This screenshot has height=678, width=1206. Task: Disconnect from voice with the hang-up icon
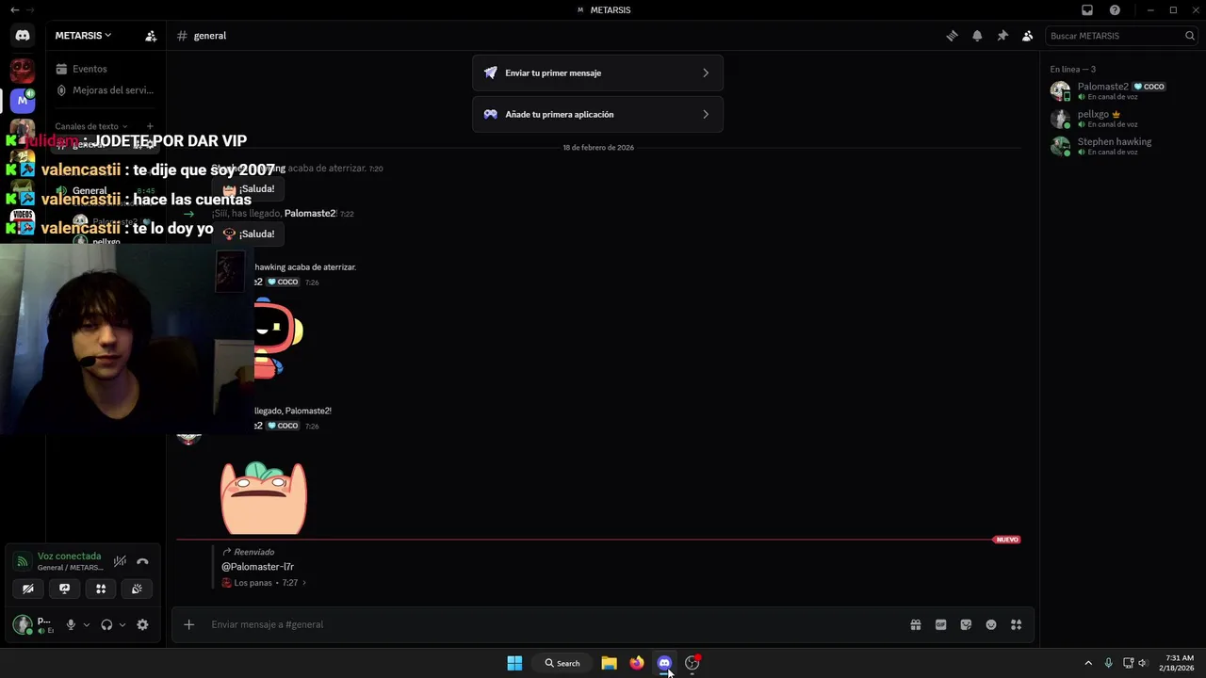[x=142, y=561]
